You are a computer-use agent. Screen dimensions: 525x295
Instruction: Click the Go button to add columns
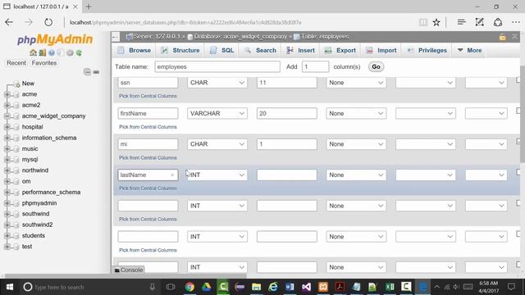pos(376,67)
